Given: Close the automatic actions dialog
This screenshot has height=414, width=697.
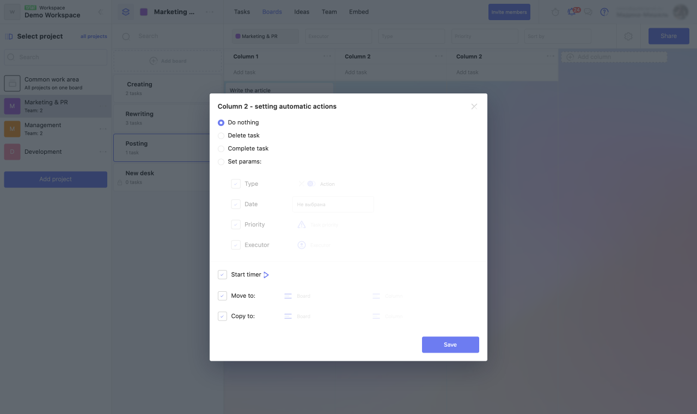Looking at the screenshot, I should coord(474,106).
